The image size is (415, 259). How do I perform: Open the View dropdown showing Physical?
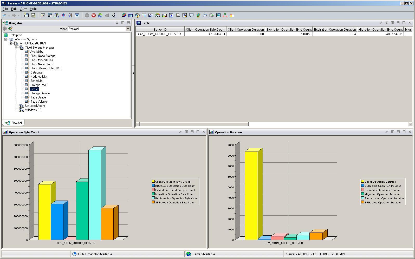[x=128, y=29]
